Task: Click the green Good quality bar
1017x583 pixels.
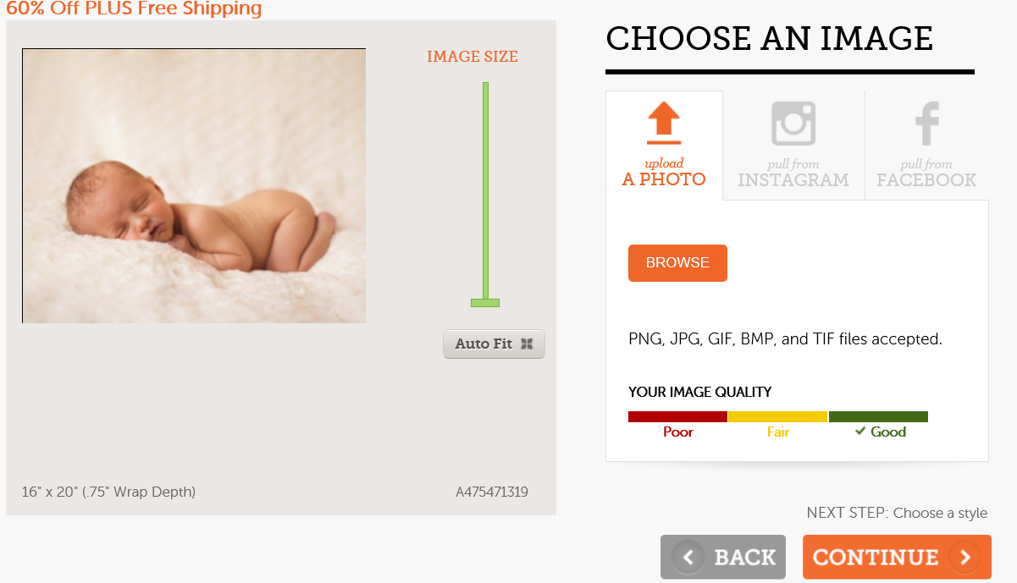Action: [878, 416]
